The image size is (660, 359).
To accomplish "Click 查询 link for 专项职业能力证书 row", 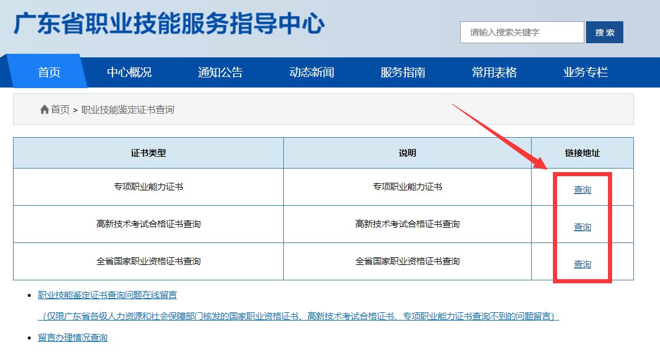I will [582, 190].
